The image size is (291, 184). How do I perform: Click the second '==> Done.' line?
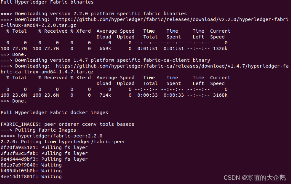[x=14, y=101]
